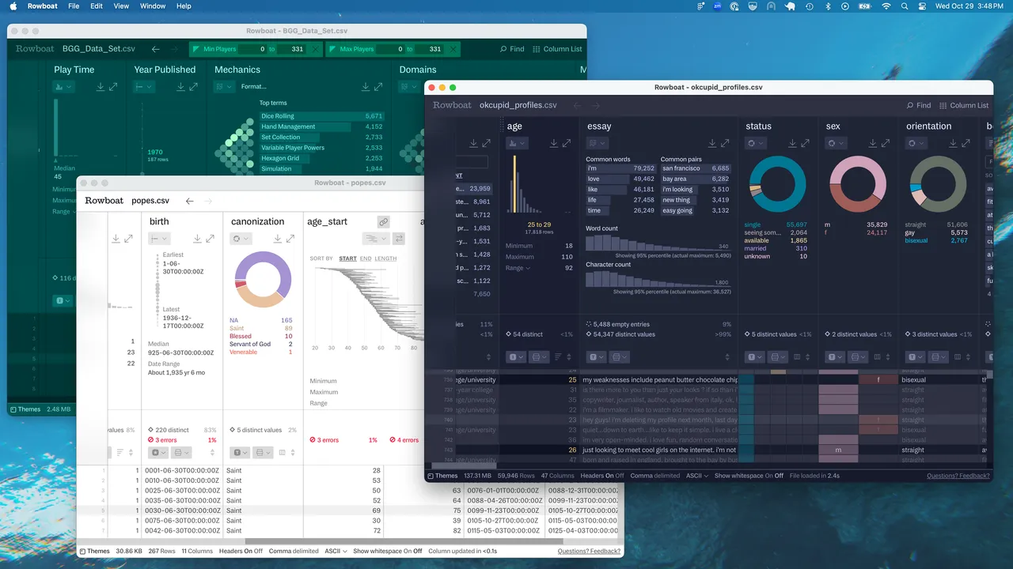Screen dimensions: 1013x569
Task: Open Questions? Feedback? link in okcupid window
Action: 958,476
